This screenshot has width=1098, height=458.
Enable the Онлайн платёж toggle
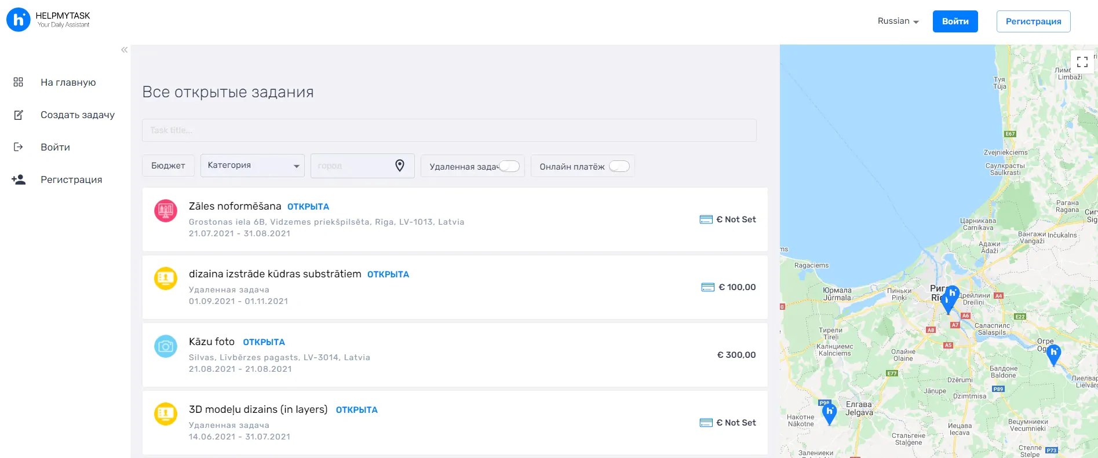coord(619,166)
